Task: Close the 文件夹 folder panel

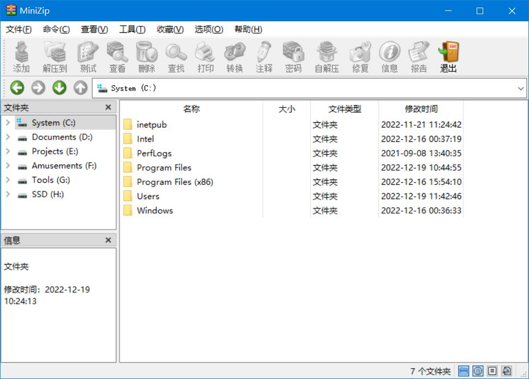Action: pyautogui.click(x=108, y=108)
